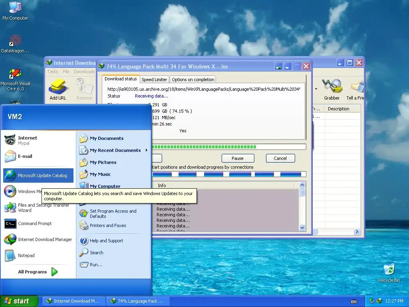409x307 pixels.
Task: Switch to Options on completion tab
Action: point(193,80)
